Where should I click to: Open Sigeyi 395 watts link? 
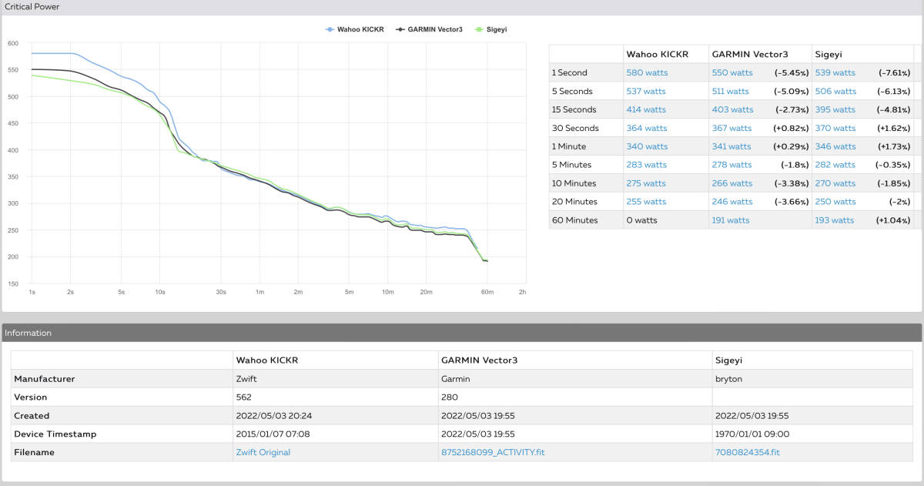(835, 109)
